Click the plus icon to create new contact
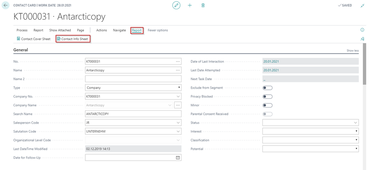The image size is (380, 170). pos(190,5)
